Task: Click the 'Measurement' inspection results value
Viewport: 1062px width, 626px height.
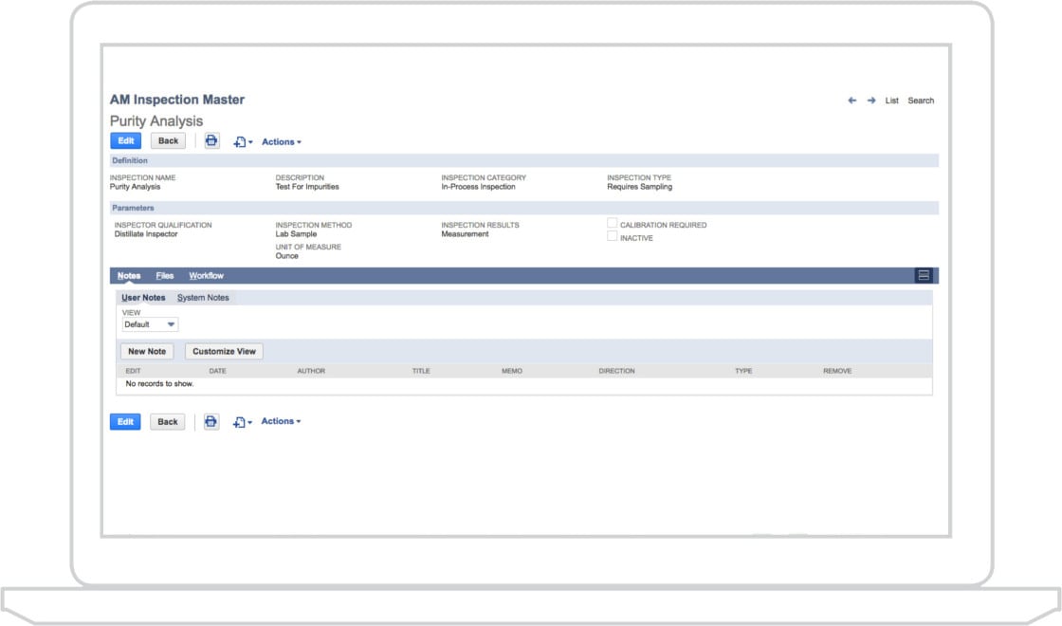Action: click(x=465, y=234)
